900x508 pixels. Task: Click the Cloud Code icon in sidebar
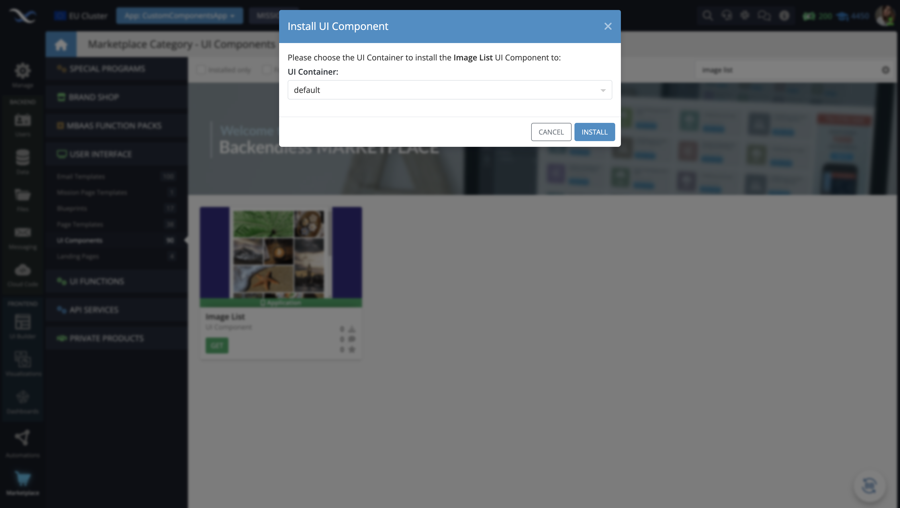(x=22, y=270)
